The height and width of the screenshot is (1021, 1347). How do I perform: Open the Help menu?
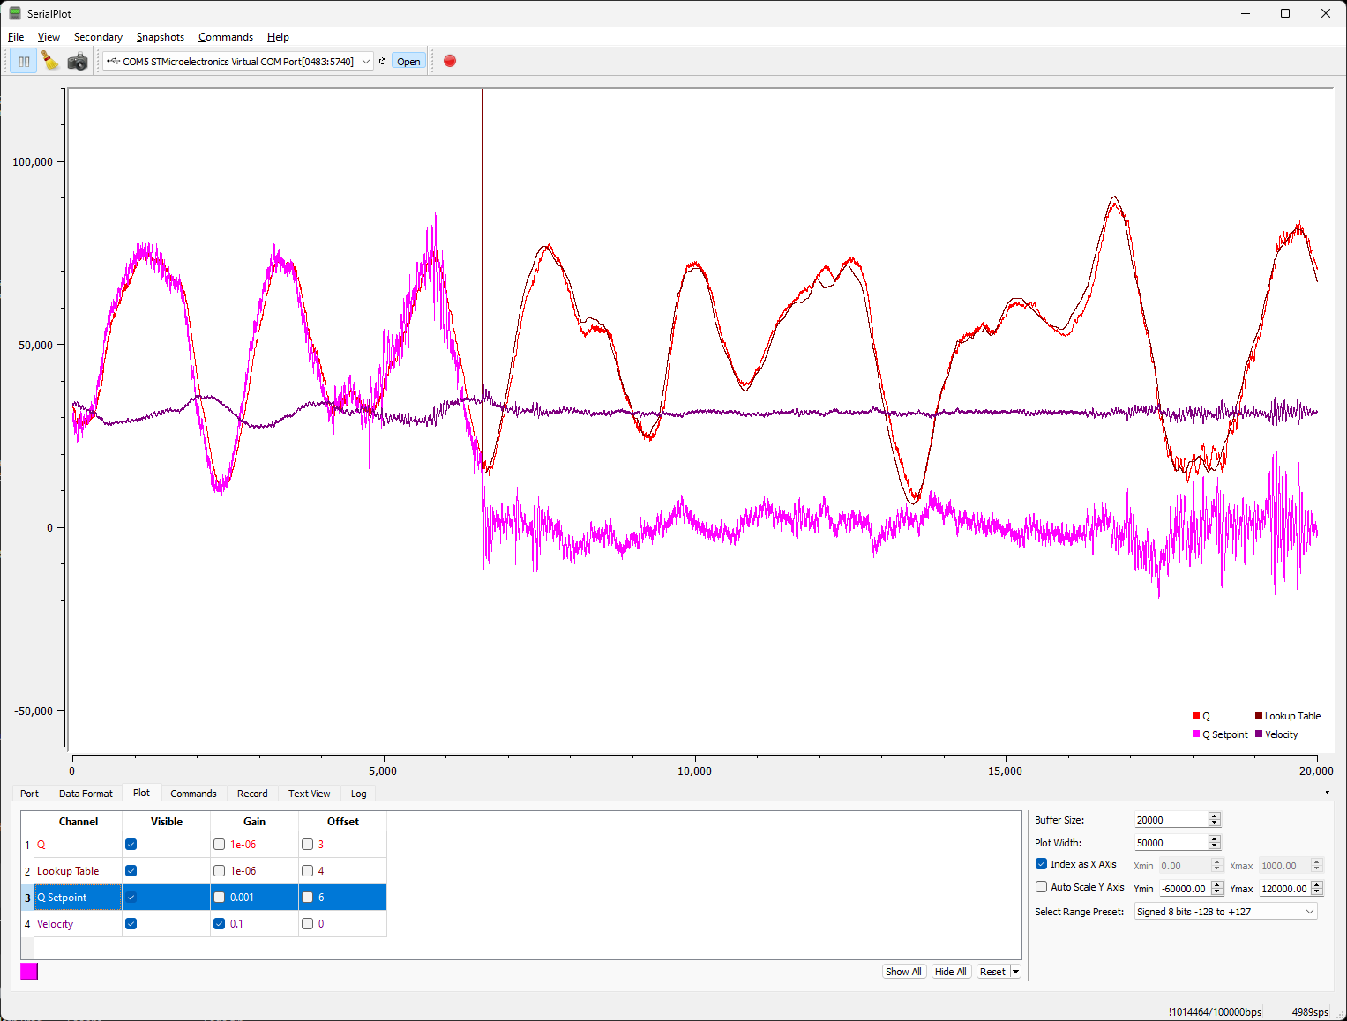click(278, 36)
